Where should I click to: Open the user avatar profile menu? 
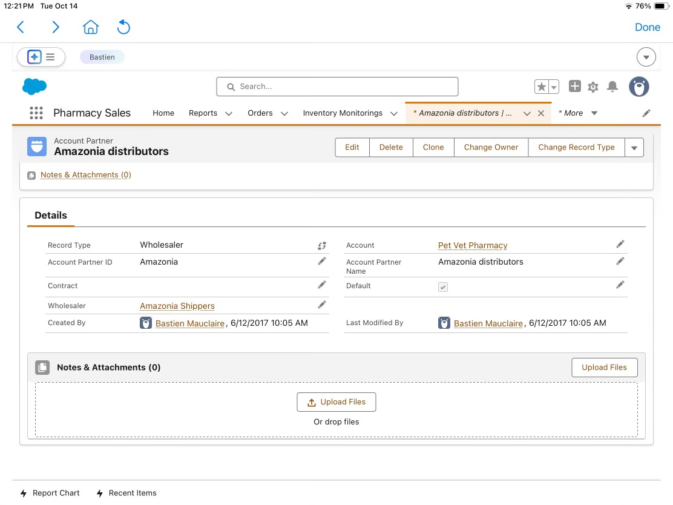[639, 87]
